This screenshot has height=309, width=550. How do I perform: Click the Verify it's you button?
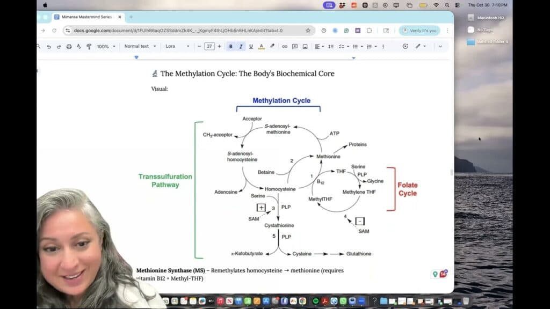(419, 31)
